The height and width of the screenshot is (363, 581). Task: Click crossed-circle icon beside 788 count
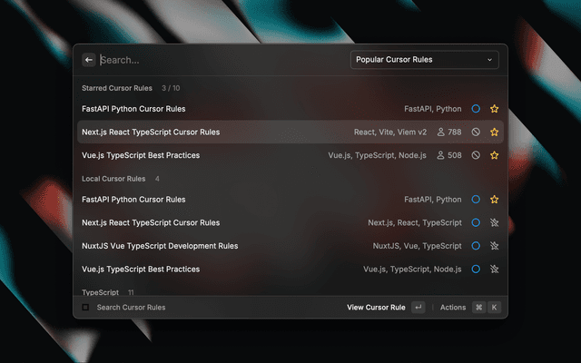pos(476,132)
